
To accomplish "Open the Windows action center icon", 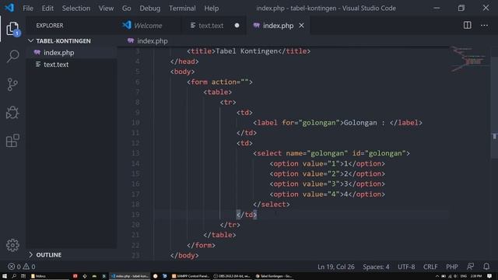I will (489, 276).
